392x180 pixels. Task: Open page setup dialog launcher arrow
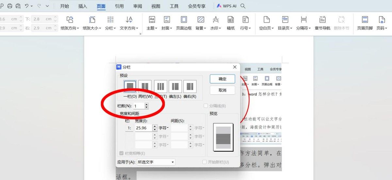point(140,34)
